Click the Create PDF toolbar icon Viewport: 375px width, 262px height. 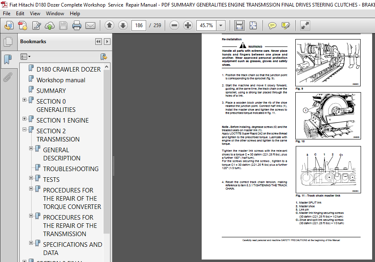[23, 26]
